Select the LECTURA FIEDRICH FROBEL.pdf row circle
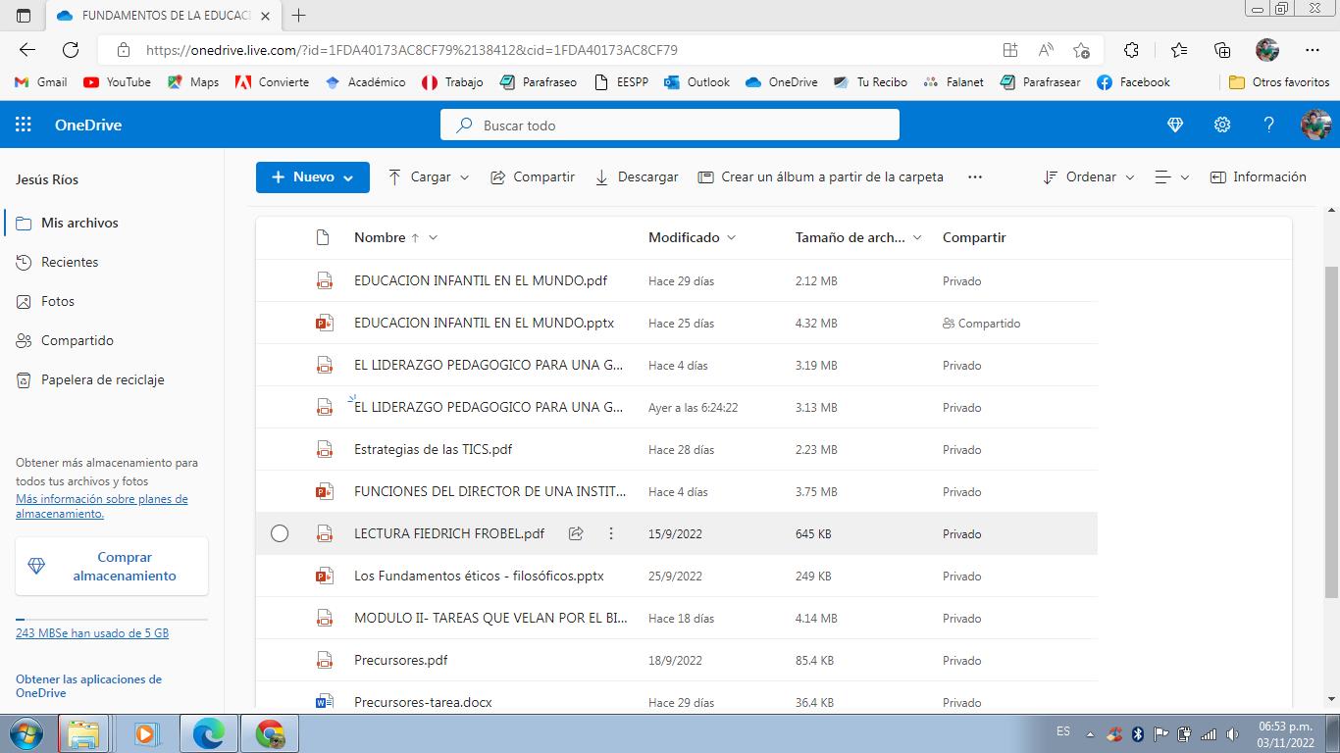Screen dimensions: 1340x753 click(280, 533)
